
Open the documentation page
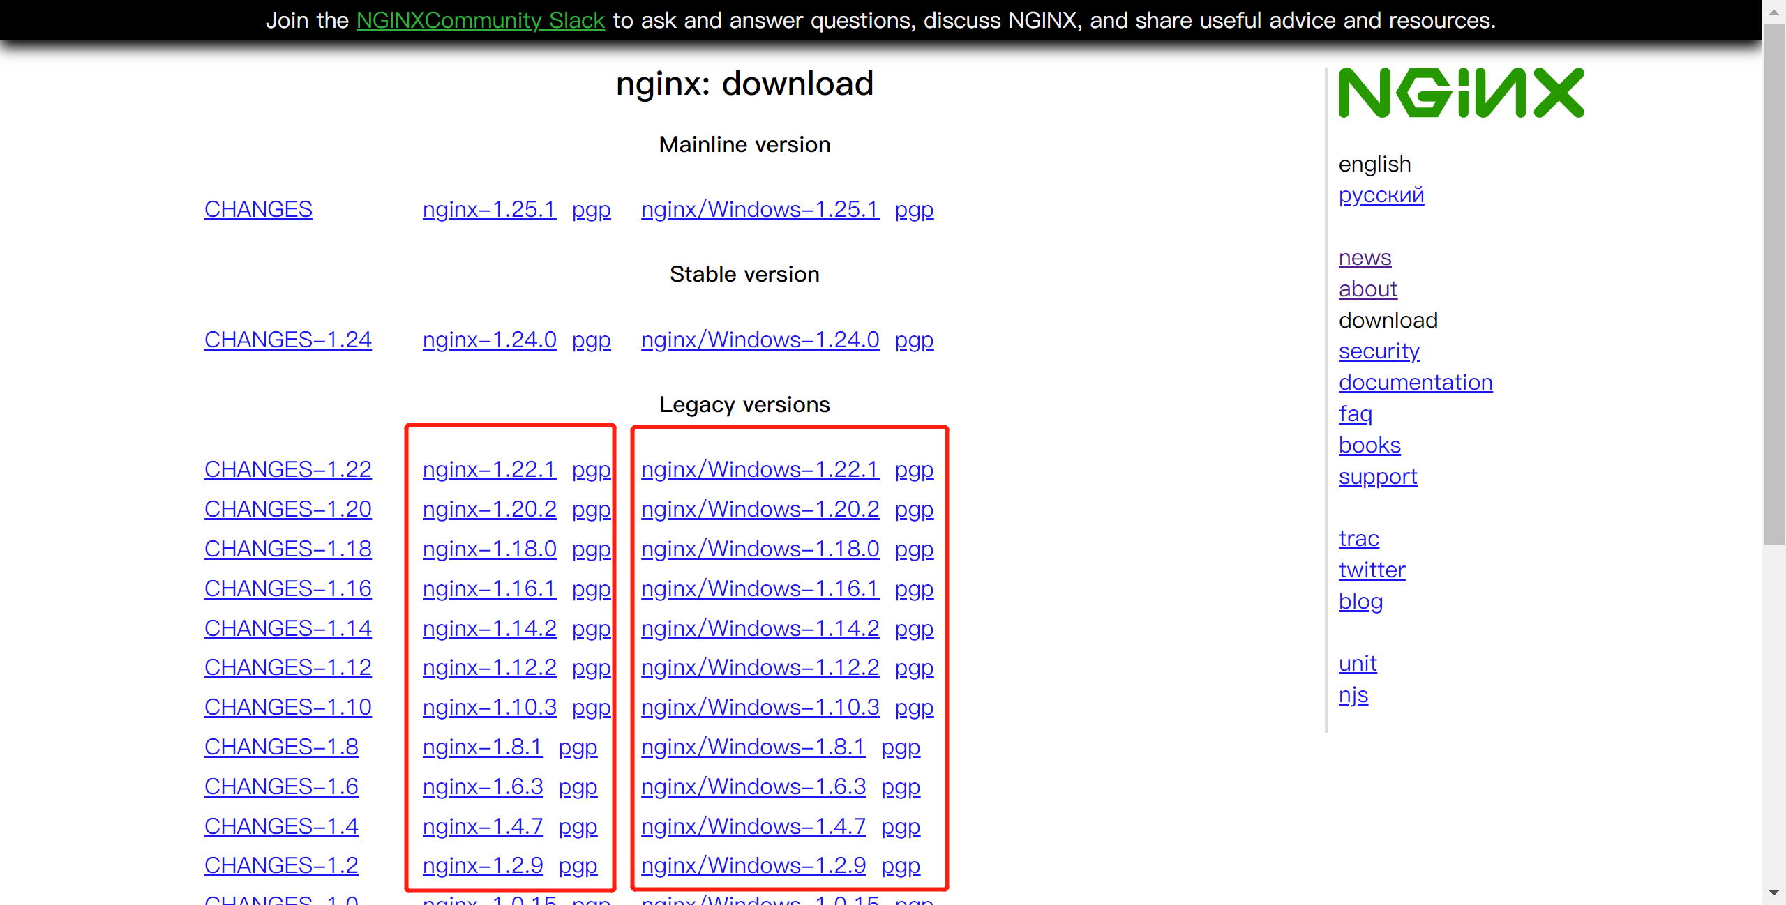tap(1416, 382)
